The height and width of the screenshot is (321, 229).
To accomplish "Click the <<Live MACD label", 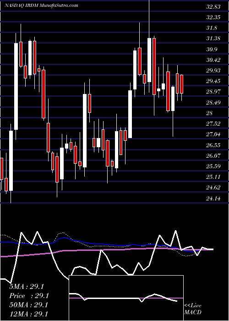I will pos(193,309).
